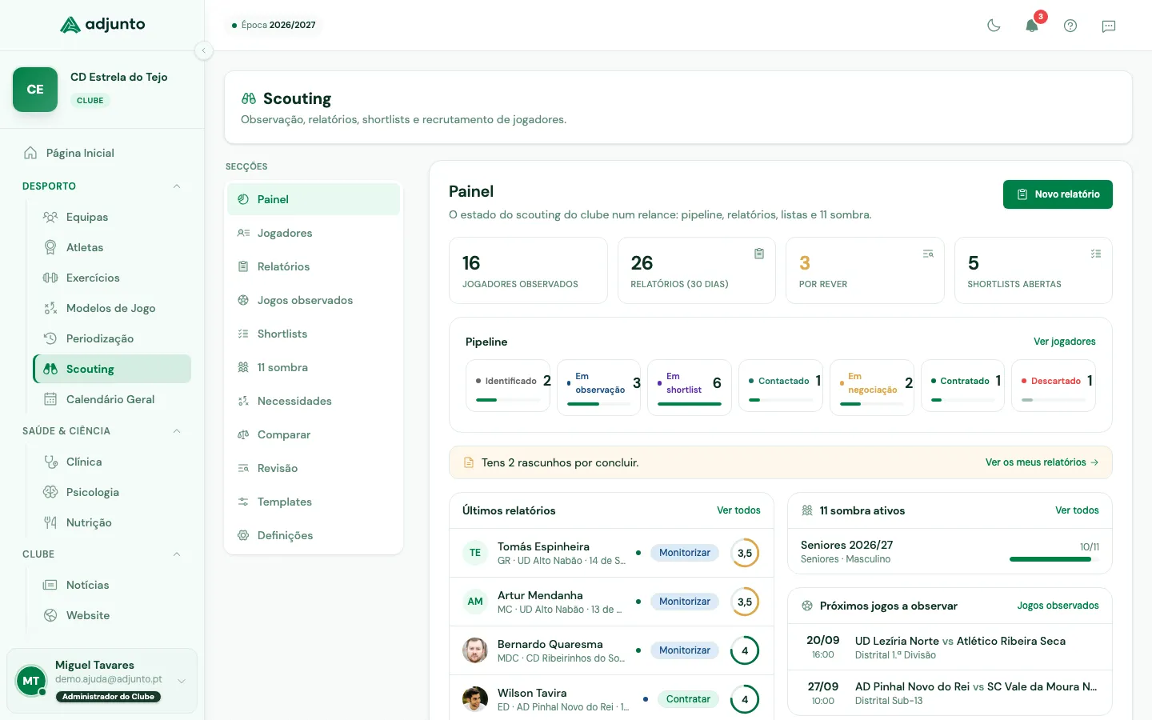This screenshot has height=720, width=1152.
Task: Open the Psicologia page
Action: [112, 492]
